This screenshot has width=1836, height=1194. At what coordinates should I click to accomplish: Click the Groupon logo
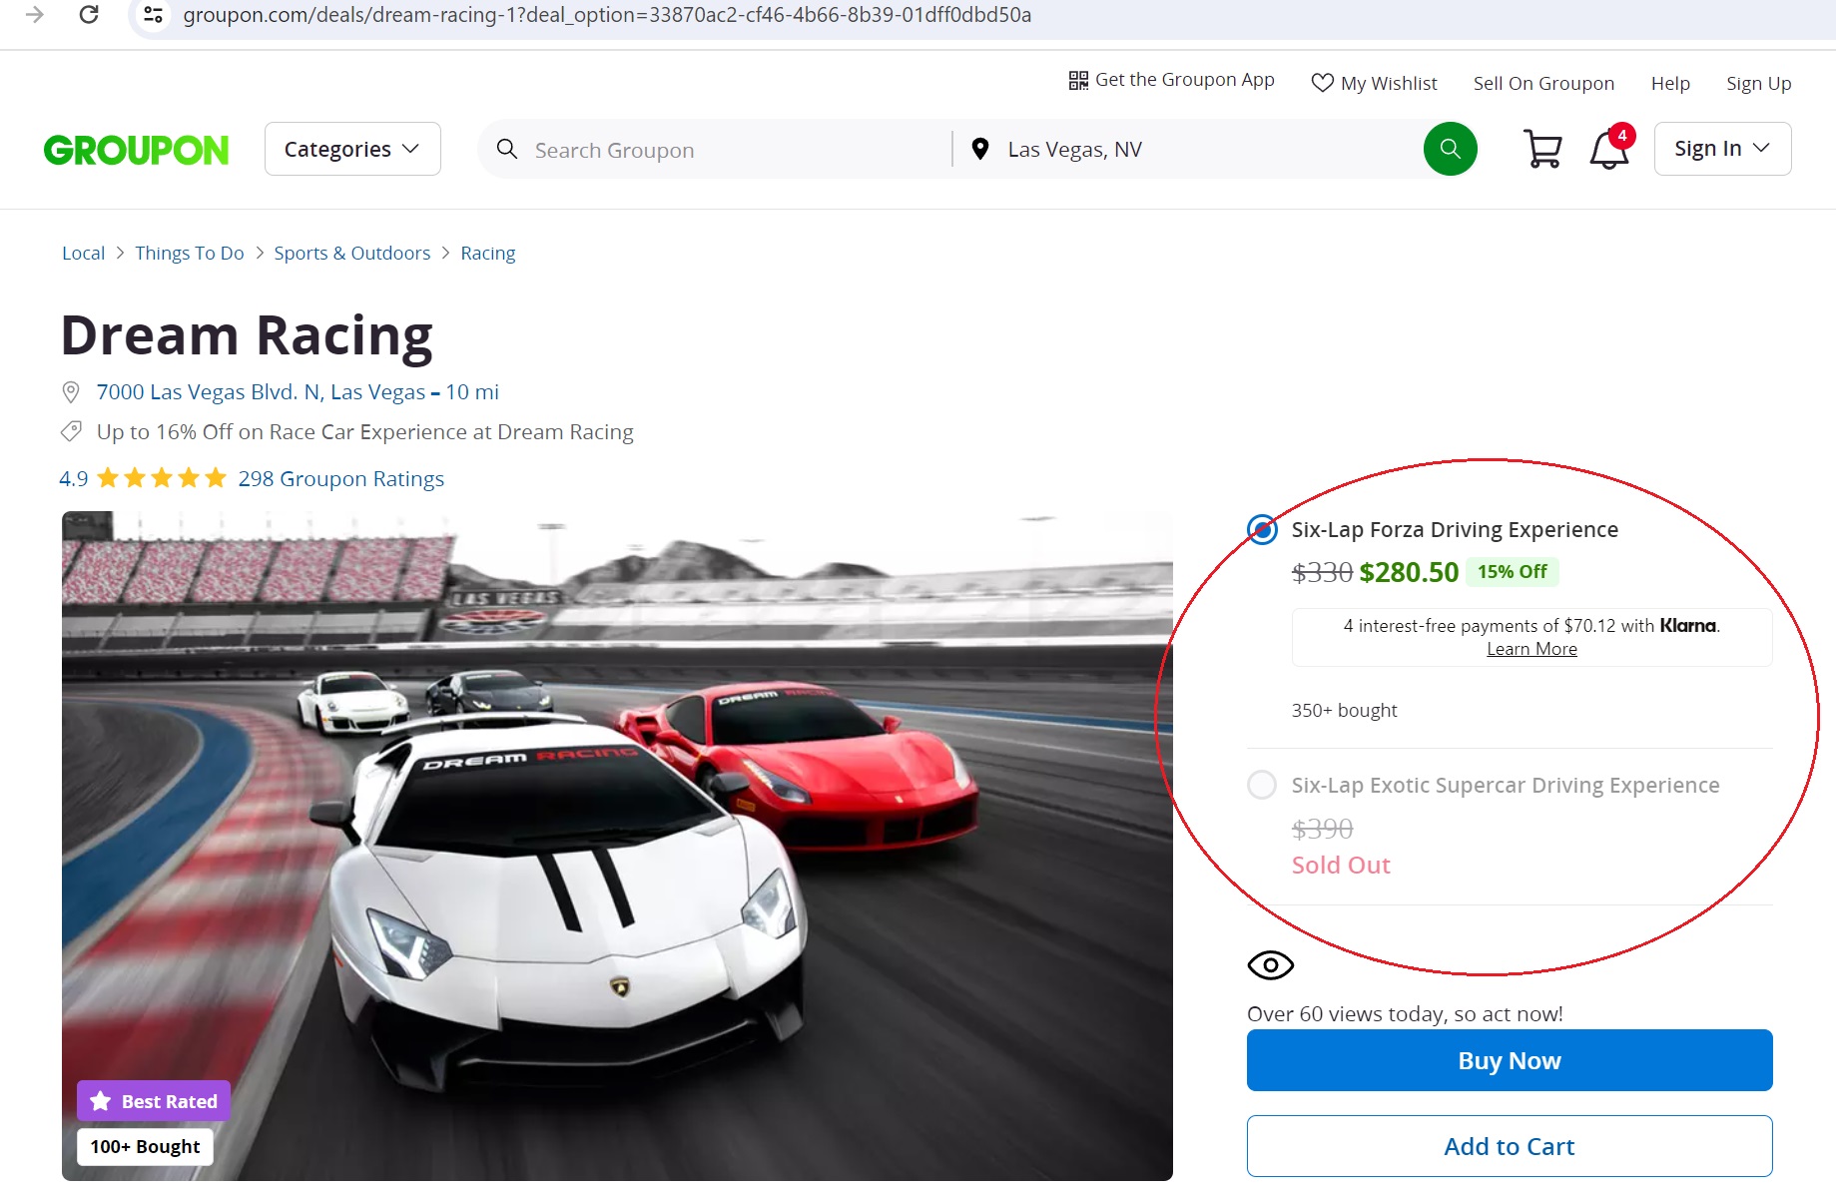tap(136, 150)
